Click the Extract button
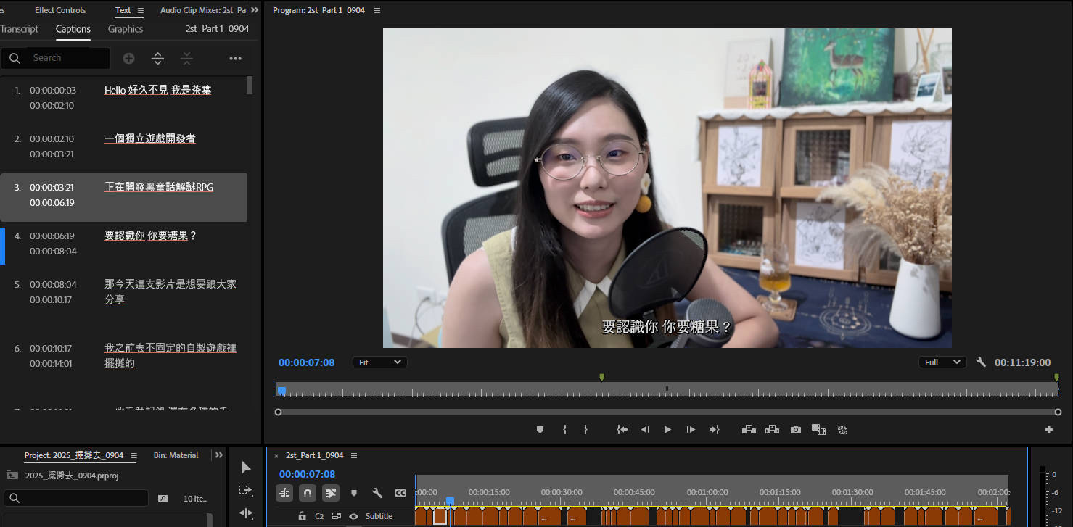Screen dimensions: 1073x527 pos(773,430)
